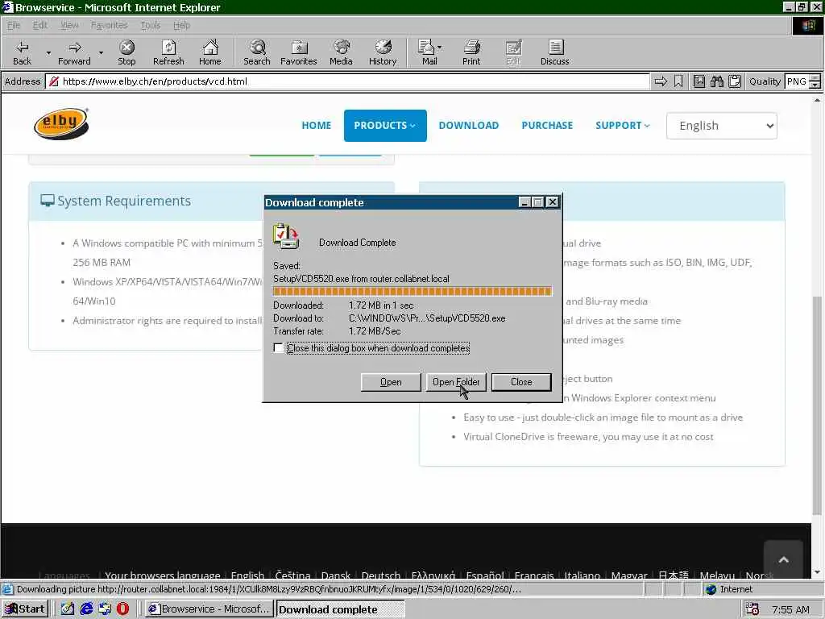
Task: Open the Edit menu
Action: click(40, 25)
